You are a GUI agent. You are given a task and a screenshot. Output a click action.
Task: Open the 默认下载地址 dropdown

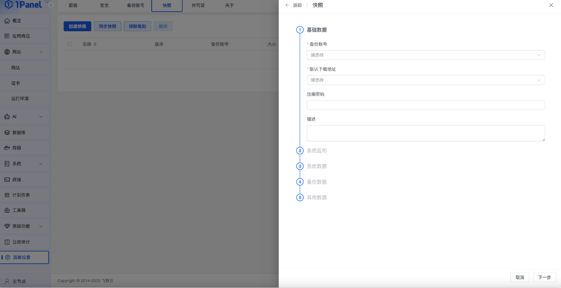pos(426,80)
